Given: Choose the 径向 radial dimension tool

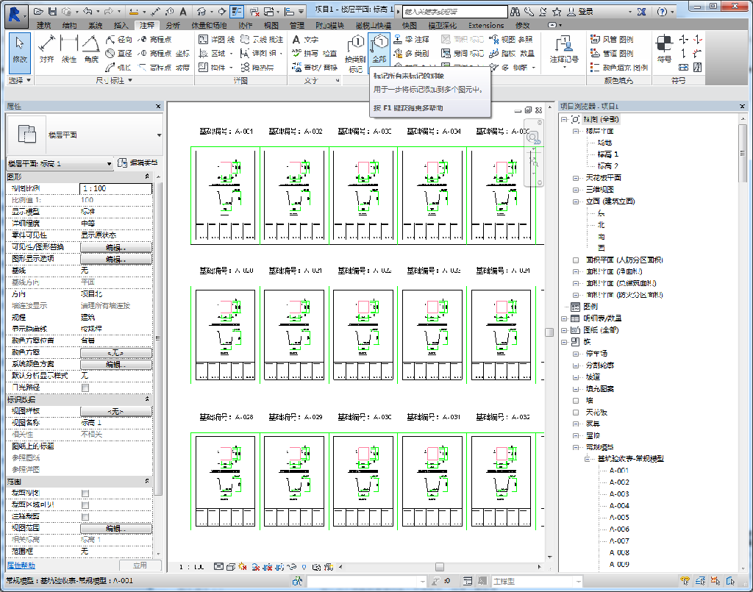Looking at the screenshot, I should point(119,40).
